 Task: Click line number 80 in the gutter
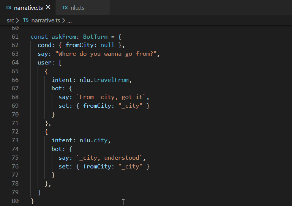point(15,201)
